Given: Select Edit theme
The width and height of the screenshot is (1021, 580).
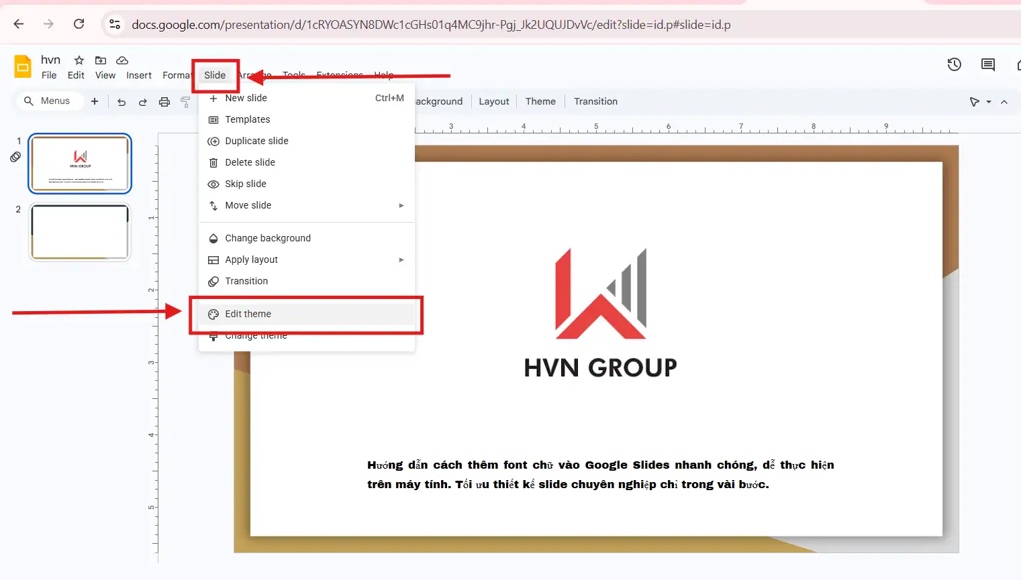Looking at the screenshot, I should point(307,314).
